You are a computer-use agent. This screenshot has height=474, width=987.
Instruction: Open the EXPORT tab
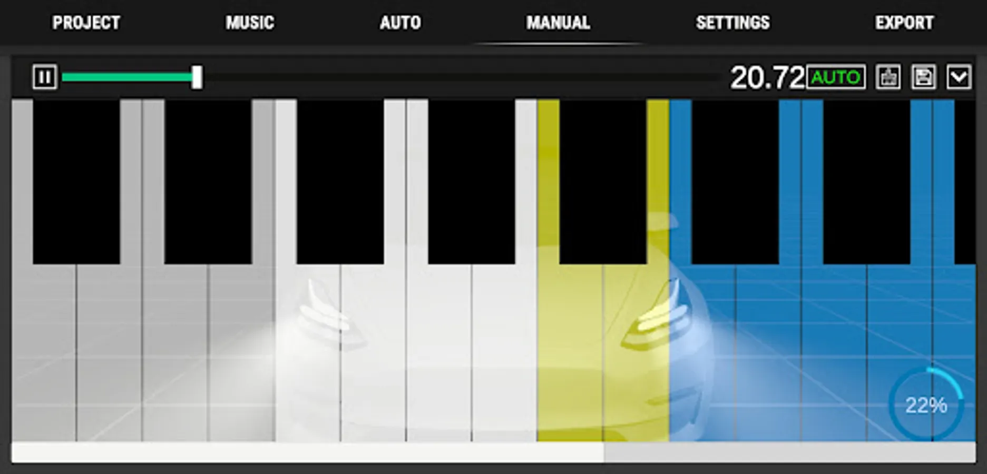pyautogui.click(x=904, y=23)
